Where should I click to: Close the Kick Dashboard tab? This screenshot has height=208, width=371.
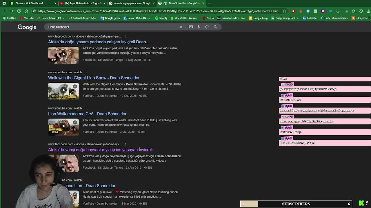click(x=55, y=3)
